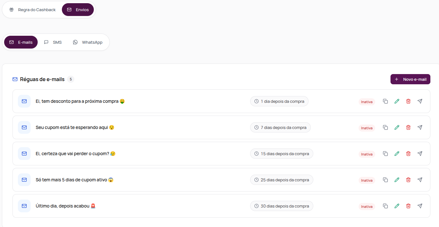Delete the 'Último dia, depois acabou' email

coord(408,206)
